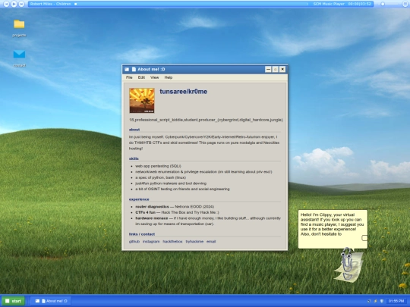Play previous track in SCM Music Player
This screenshot has height=307, width=410.
point(6,4)
